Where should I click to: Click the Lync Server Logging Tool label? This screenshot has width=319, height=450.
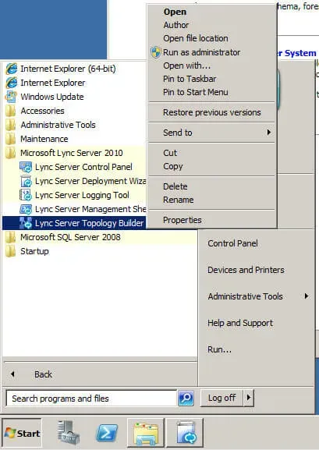pos(82,195)
